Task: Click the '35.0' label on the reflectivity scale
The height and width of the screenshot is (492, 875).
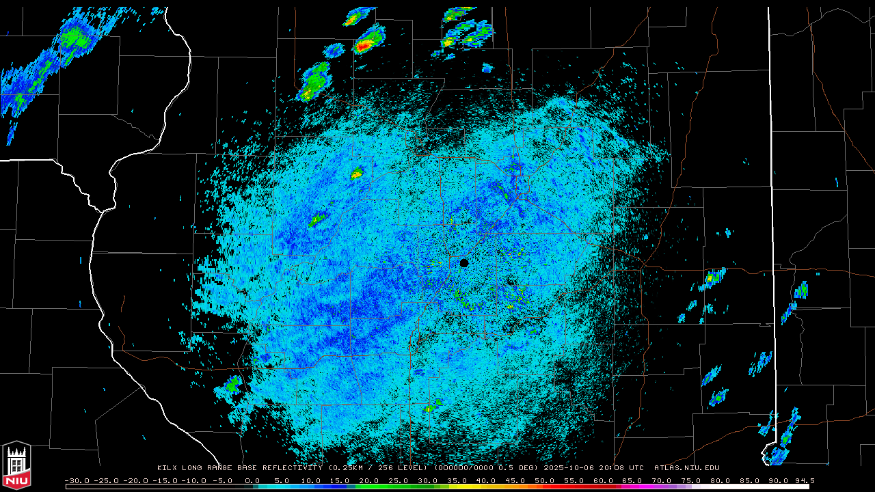Action: (457, 480)
